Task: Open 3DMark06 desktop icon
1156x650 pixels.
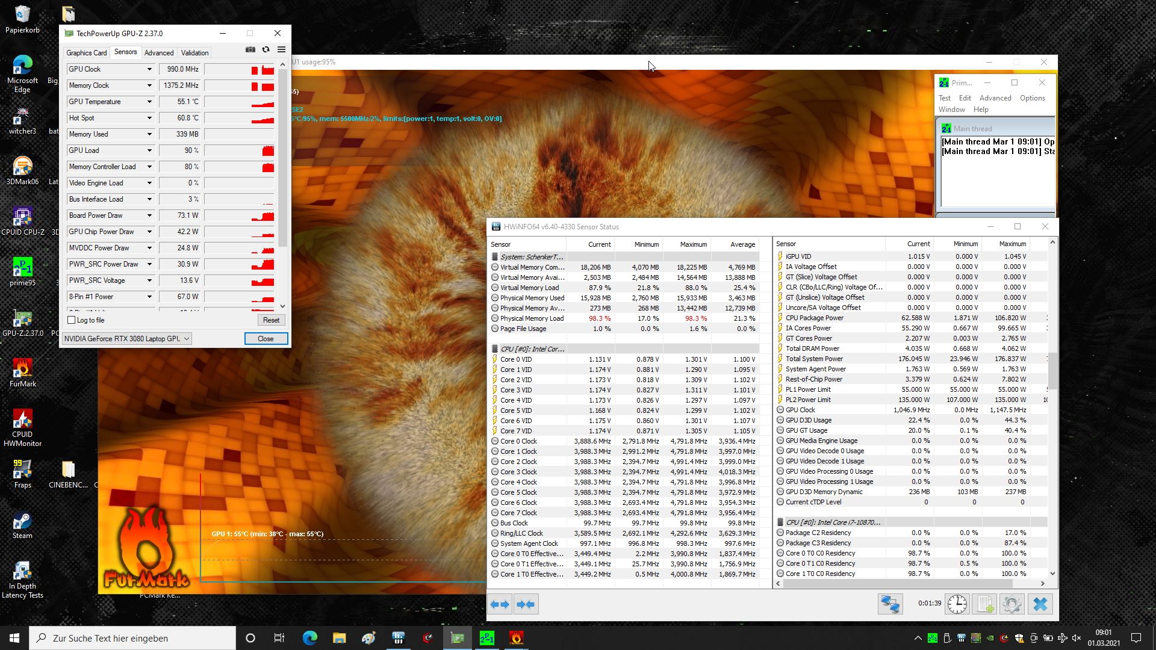Action: pos(22,171)
